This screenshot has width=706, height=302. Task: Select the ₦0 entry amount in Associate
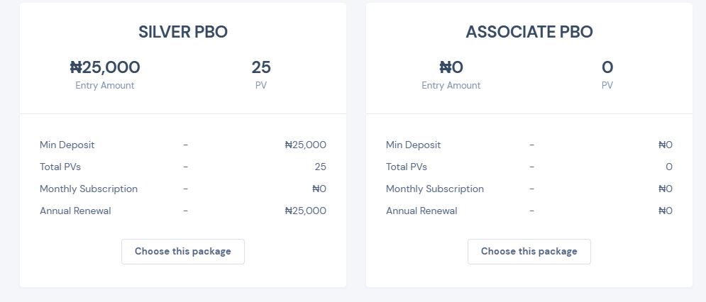point(451,67)
